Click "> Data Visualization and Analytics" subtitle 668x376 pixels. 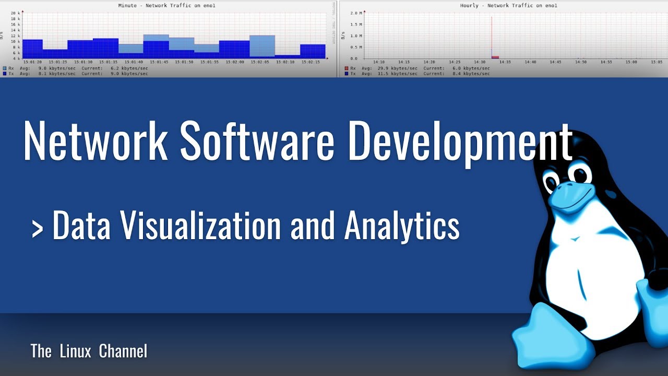point(245,226)
